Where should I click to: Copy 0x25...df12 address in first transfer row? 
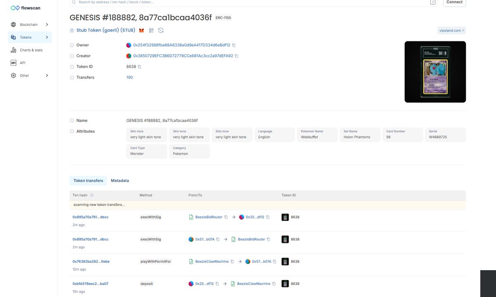pyautogui.click(x=268, y=217)
